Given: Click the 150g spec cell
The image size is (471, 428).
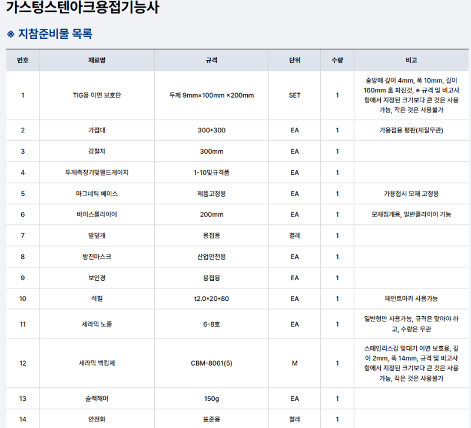Looking at the screenshot, I should pos(211,399).
